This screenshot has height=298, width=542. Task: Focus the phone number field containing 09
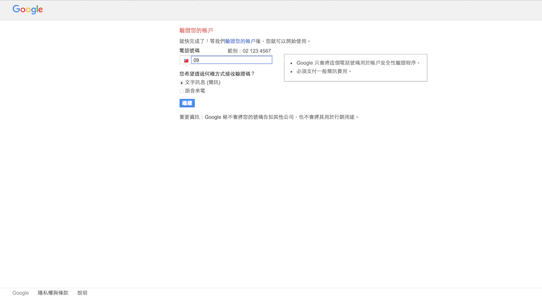point(231,60)
